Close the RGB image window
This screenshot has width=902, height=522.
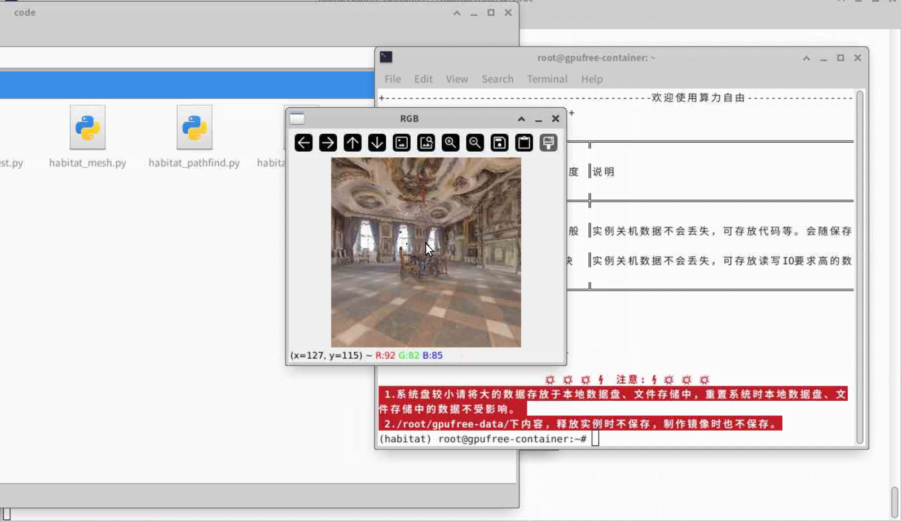click(556, 119)
